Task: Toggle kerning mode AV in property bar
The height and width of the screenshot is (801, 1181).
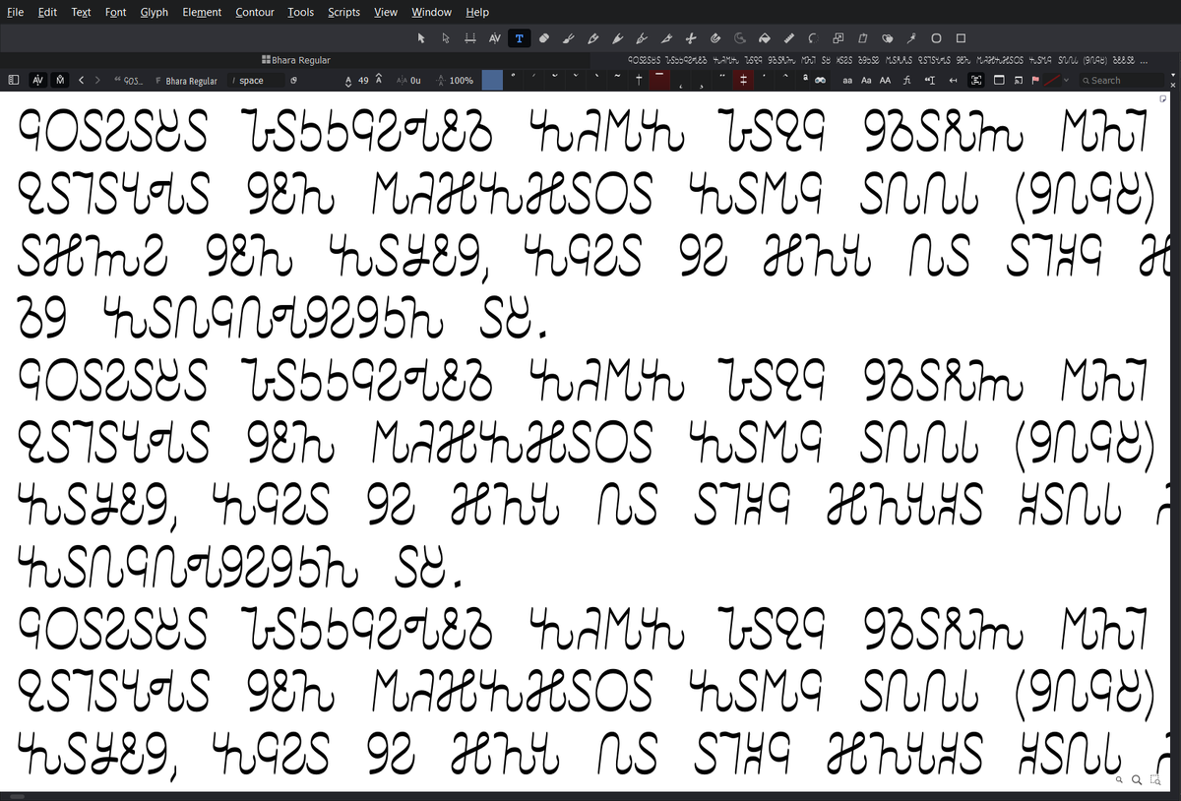Action: pyautogui.click(x=37, y=80)
